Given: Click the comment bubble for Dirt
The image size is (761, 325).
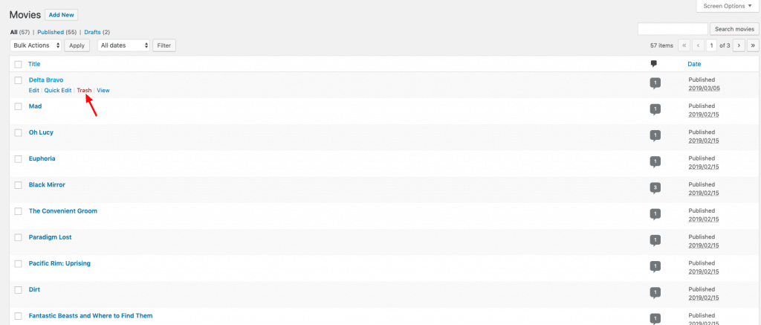Looking at the screenshot, I should [655, 294].
